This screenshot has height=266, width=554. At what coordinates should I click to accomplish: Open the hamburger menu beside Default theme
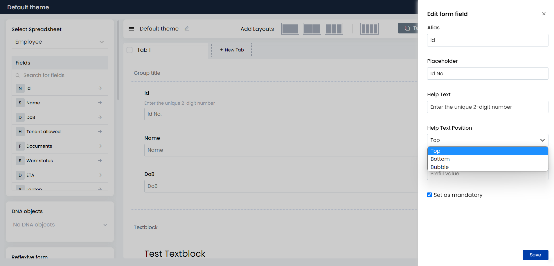(131, 29)
